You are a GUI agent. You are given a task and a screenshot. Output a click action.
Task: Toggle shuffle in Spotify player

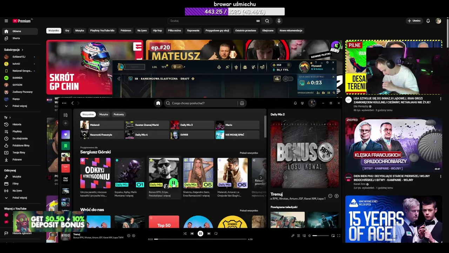pos(185,233)
